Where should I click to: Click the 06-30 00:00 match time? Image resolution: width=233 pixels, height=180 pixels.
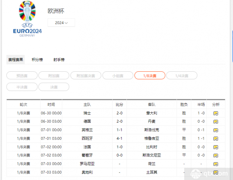(x=51, y=113)
